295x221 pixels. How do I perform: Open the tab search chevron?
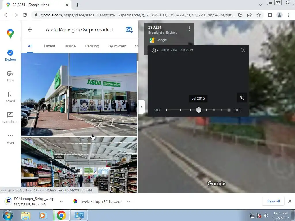[260, 5]
